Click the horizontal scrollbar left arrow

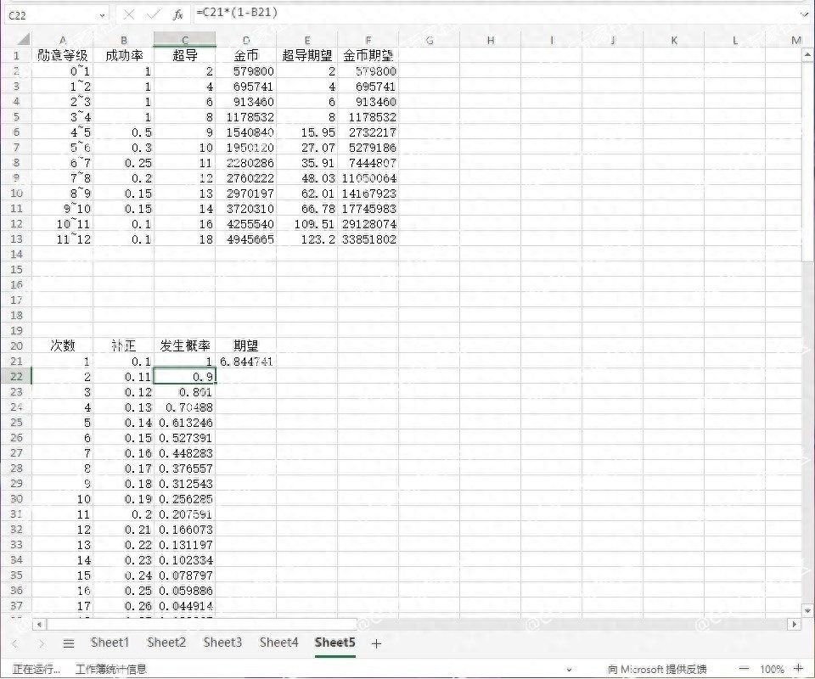(40, 624)
